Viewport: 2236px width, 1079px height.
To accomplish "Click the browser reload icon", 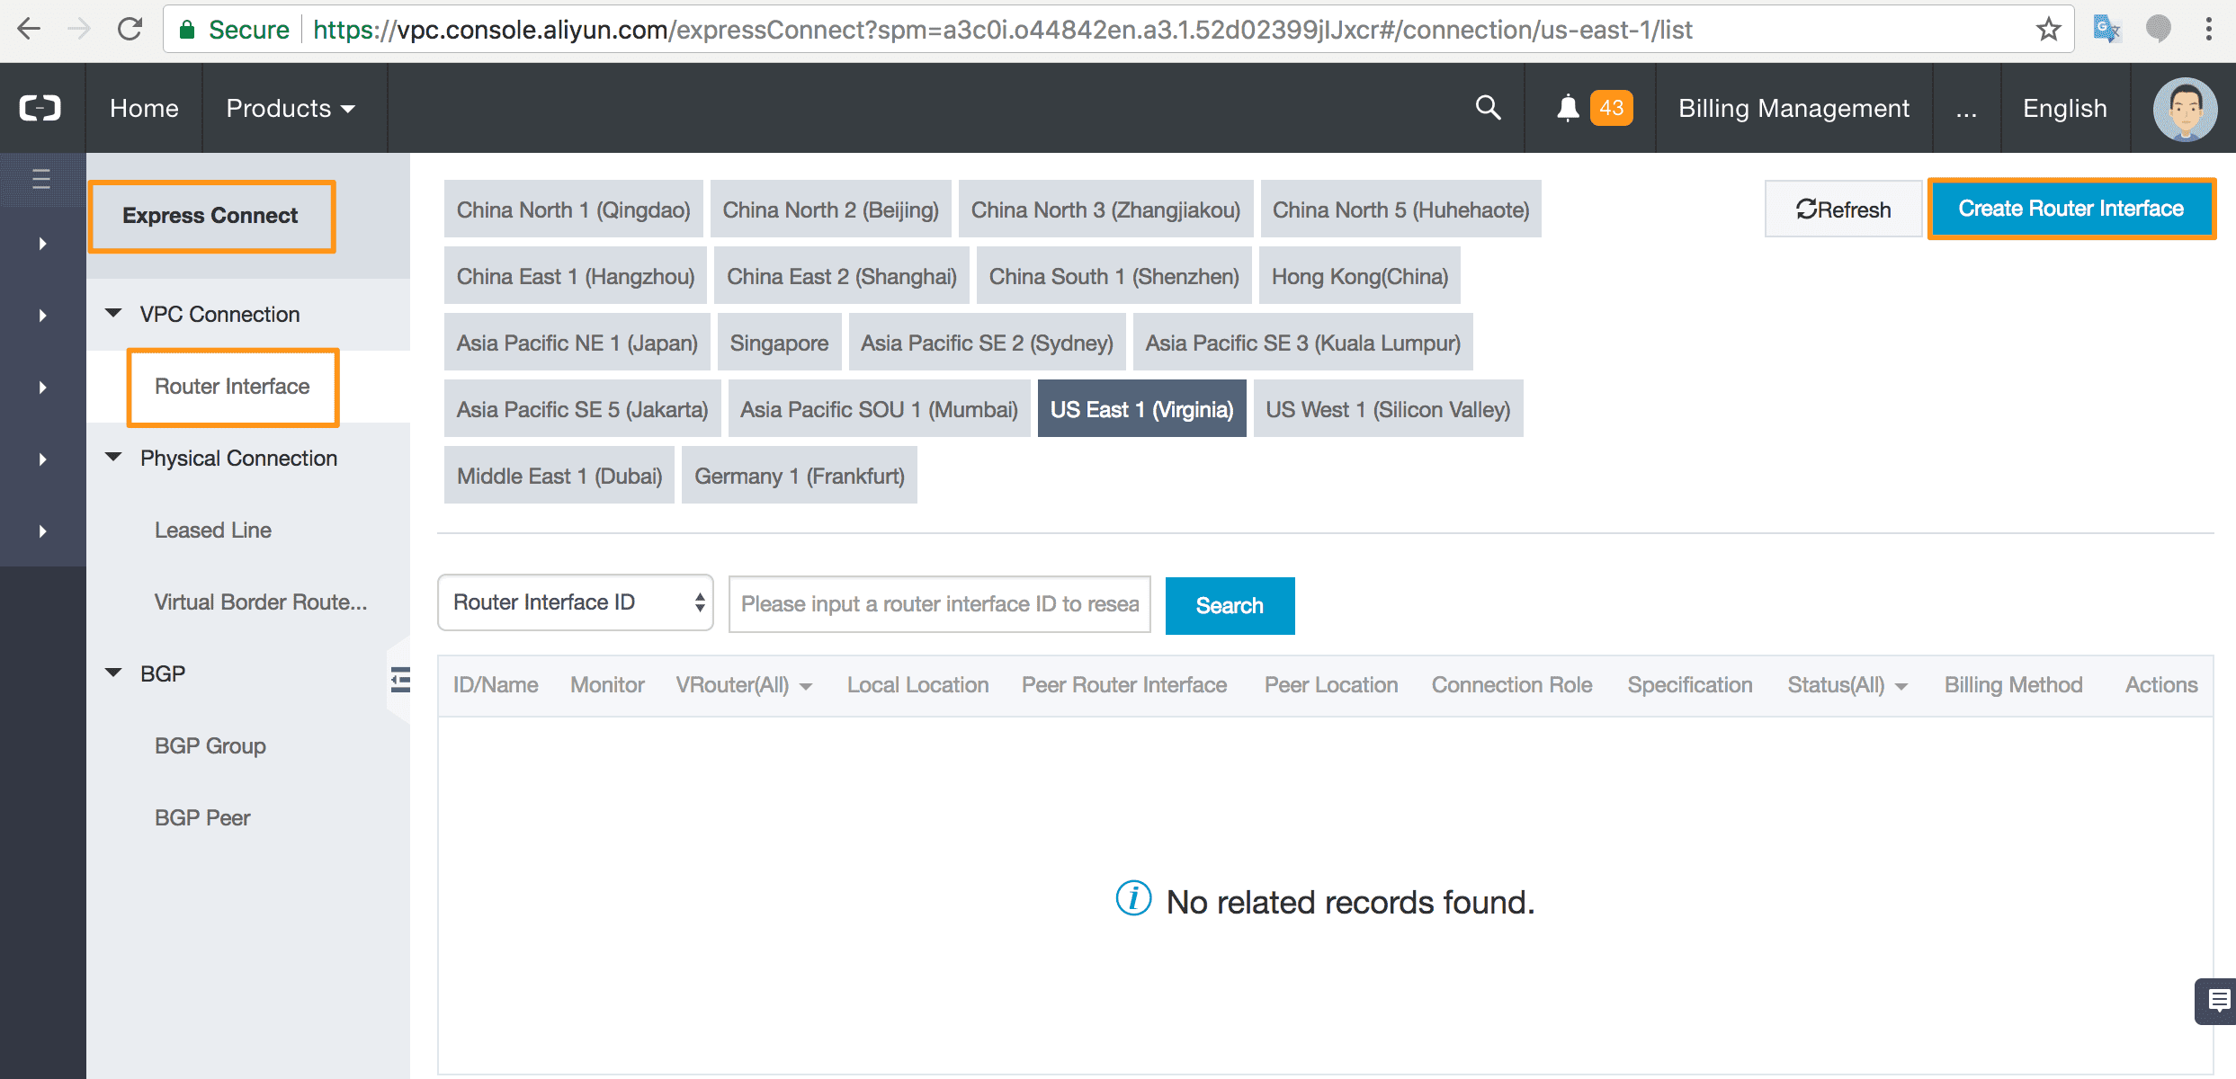I will [130, 30].
